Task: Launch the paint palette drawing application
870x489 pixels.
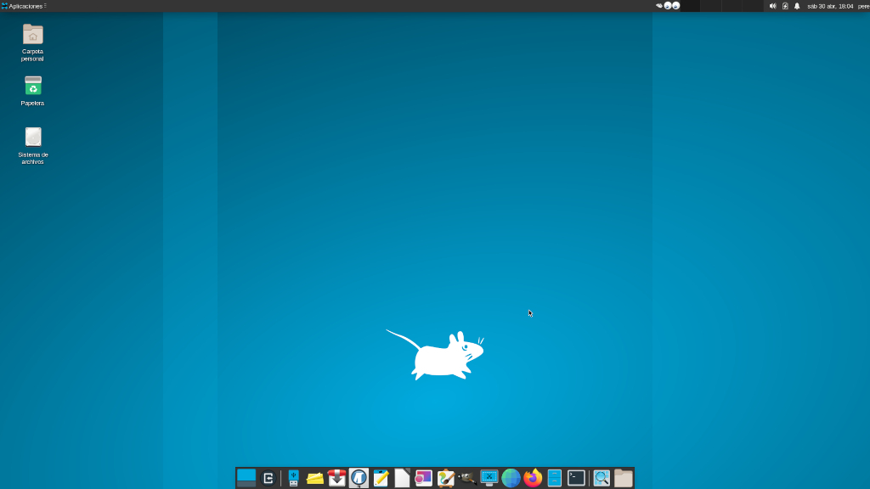Action: tap(446, 478)
